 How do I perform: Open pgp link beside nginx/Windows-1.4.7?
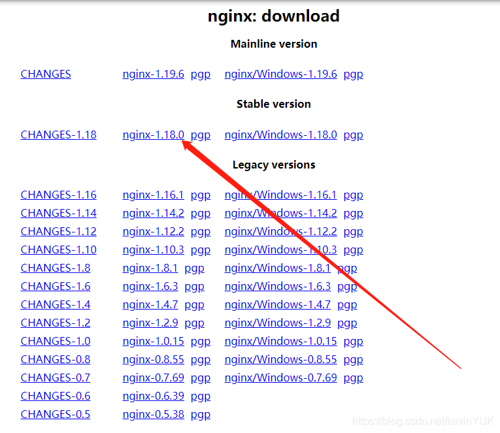click(347, 305)
